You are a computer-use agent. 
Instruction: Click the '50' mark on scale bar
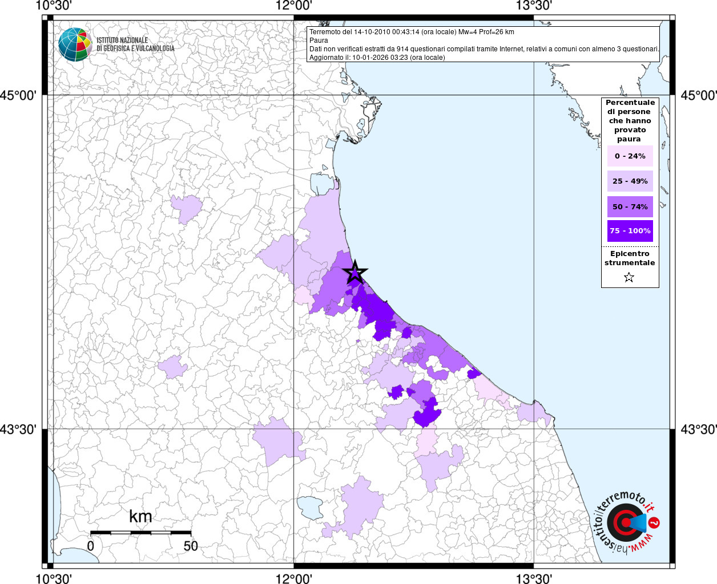point(191,546)
